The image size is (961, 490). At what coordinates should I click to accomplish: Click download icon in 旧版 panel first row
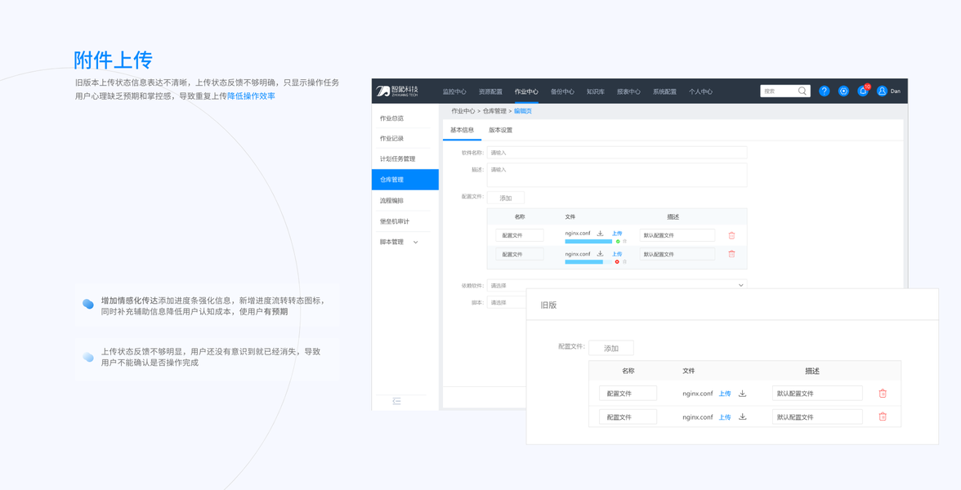(742, 394)
